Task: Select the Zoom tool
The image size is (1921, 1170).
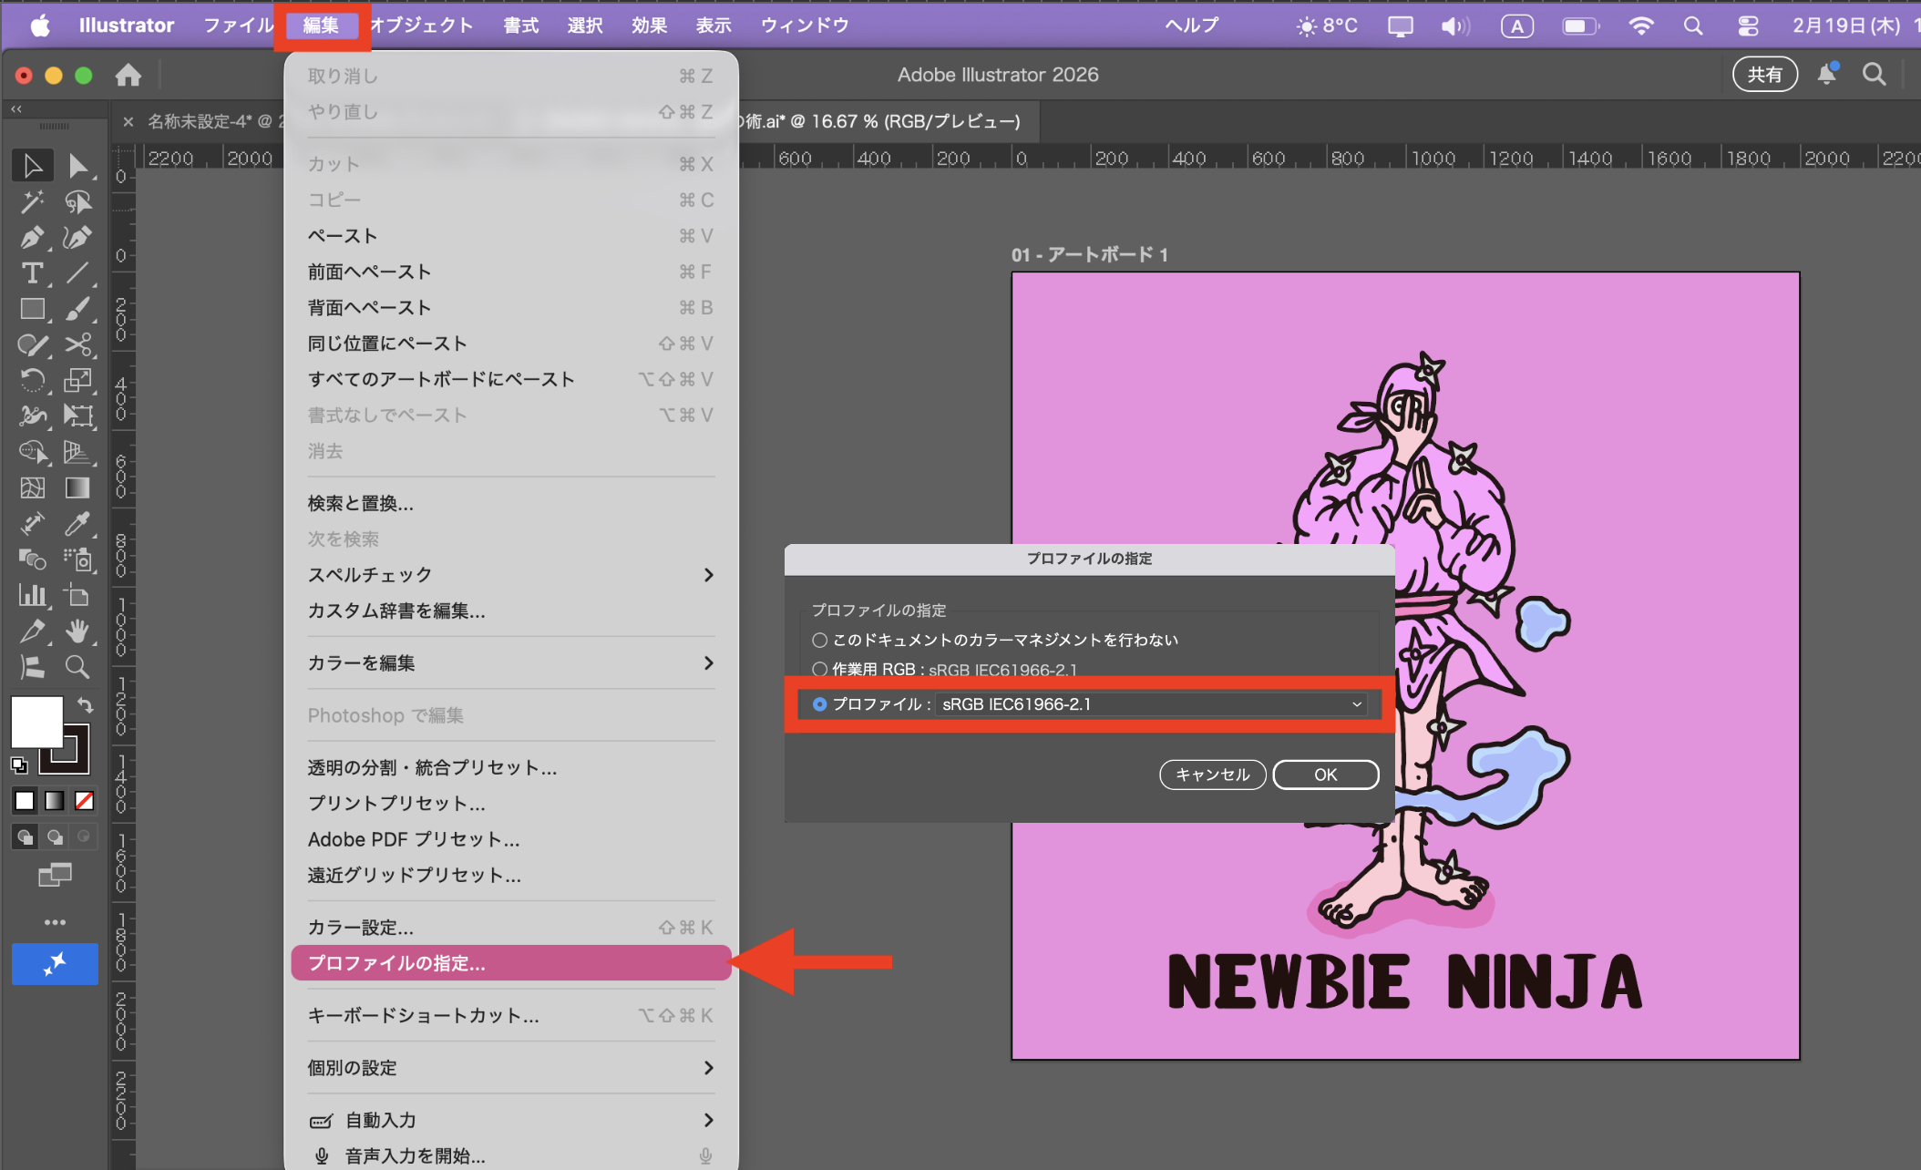Action: click(x=77, y=668)
